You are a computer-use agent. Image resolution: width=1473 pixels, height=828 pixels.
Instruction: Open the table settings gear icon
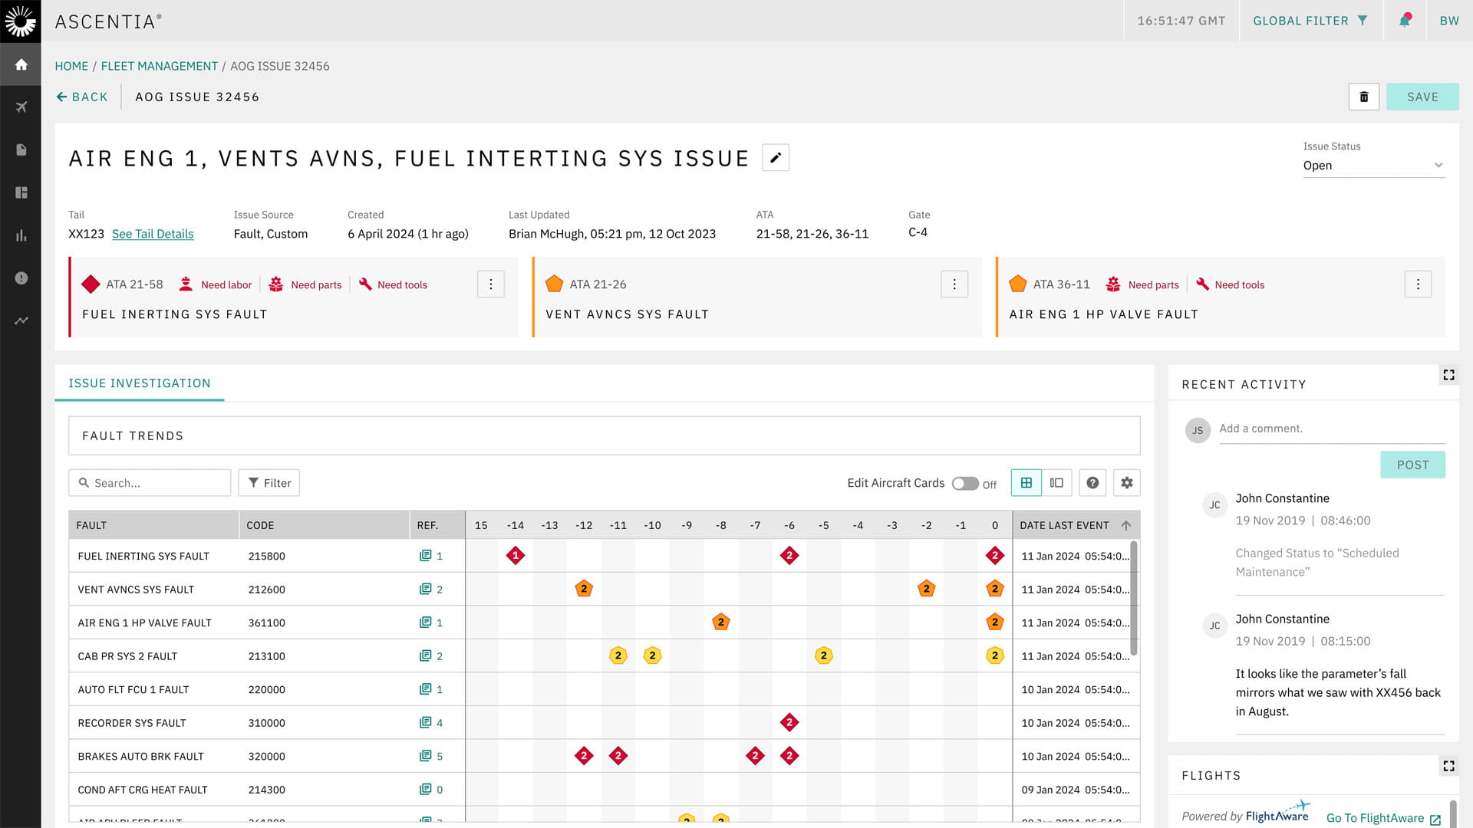coord(1126,482)
